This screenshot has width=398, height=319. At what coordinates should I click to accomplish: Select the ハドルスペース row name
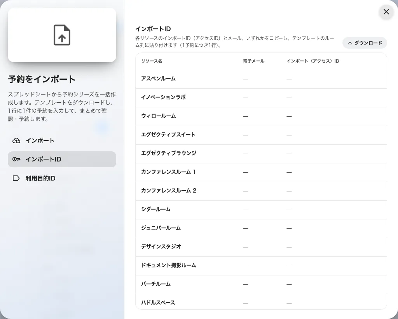pos(158,303)
